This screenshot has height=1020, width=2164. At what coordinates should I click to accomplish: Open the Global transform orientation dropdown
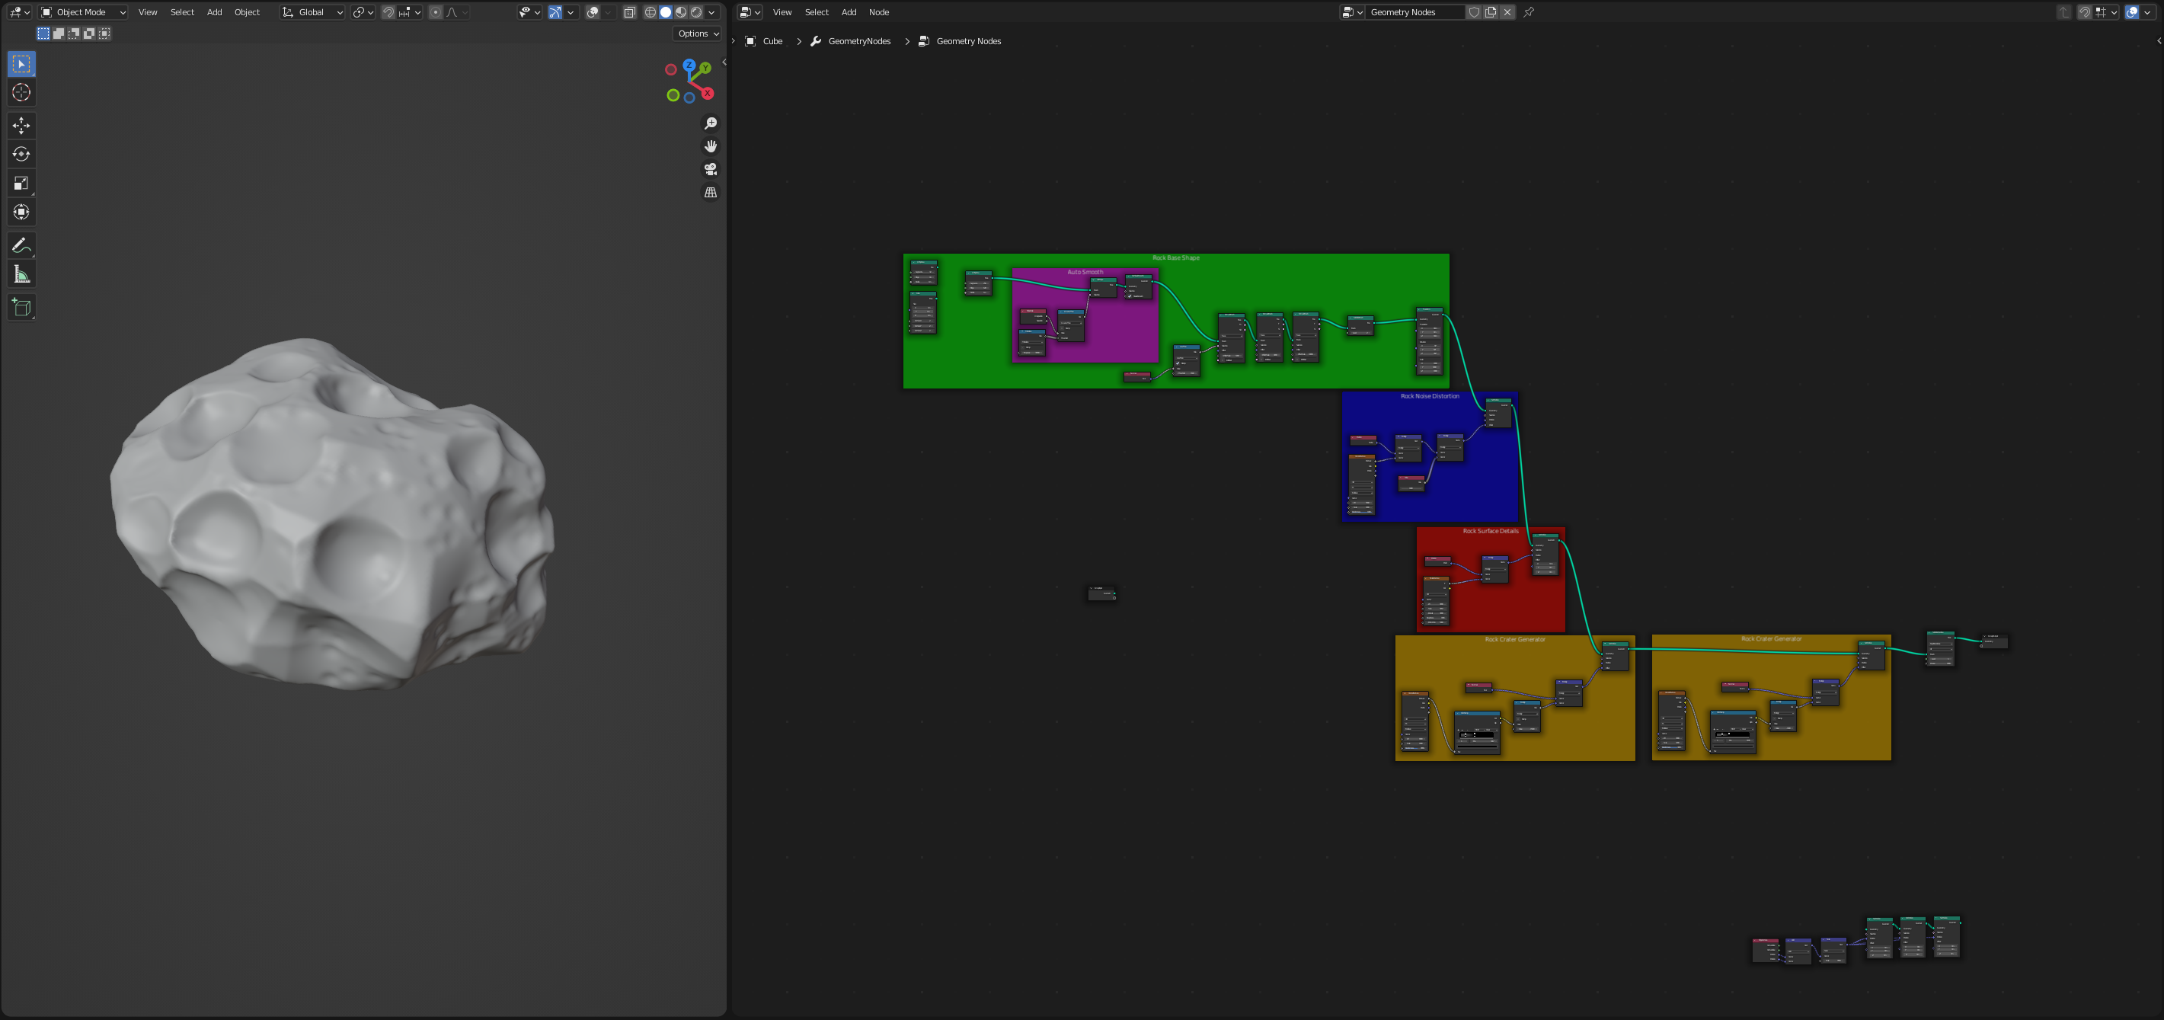pyautogui.click(x=312, y=11)
